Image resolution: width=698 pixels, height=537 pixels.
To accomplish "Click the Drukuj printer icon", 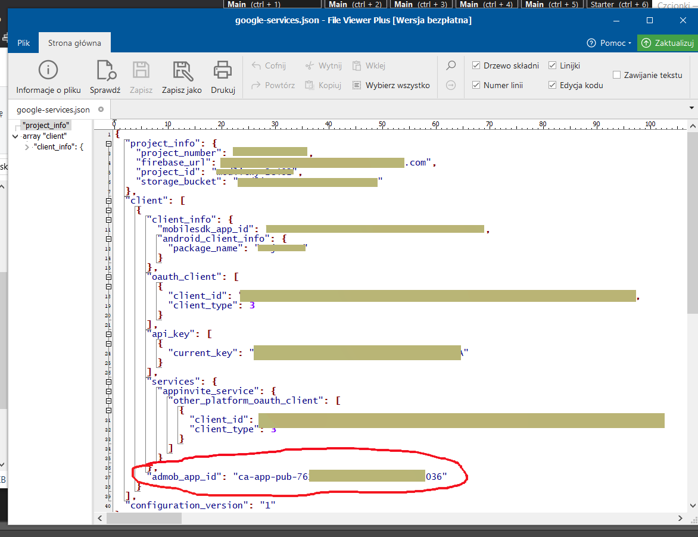I will 223,70.
